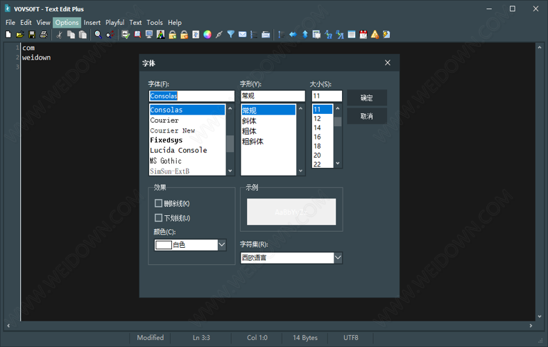
Task: Cut selection with the scissors icon
Action: pos(59,34)
